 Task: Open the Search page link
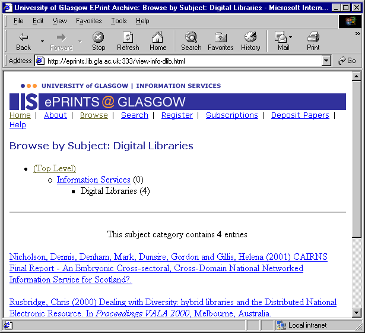tap(135, 115)
